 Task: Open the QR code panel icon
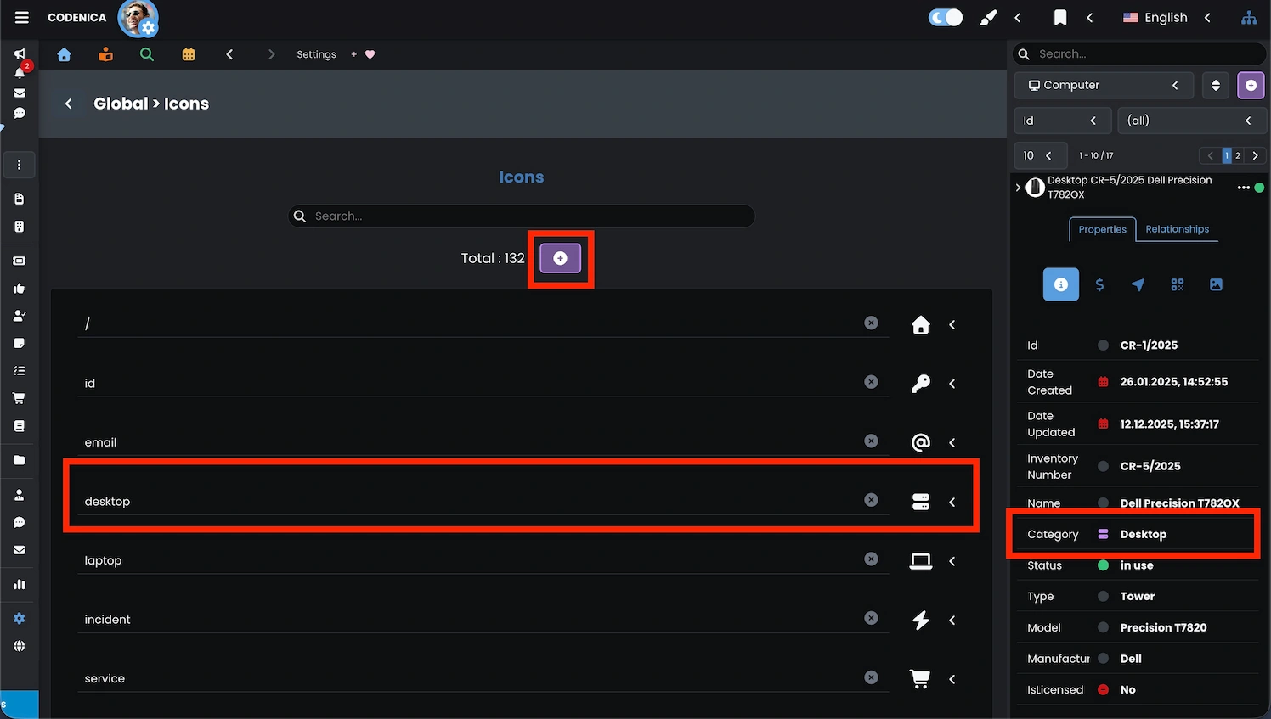click(x=1177, y=284)
